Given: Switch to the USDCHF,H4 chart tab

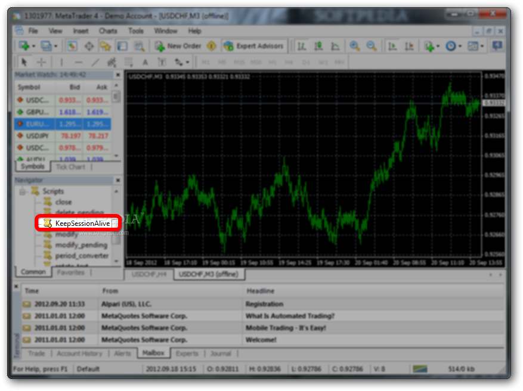Looking at the screenshot, I should pyautogui.click(x=148, y=274).
